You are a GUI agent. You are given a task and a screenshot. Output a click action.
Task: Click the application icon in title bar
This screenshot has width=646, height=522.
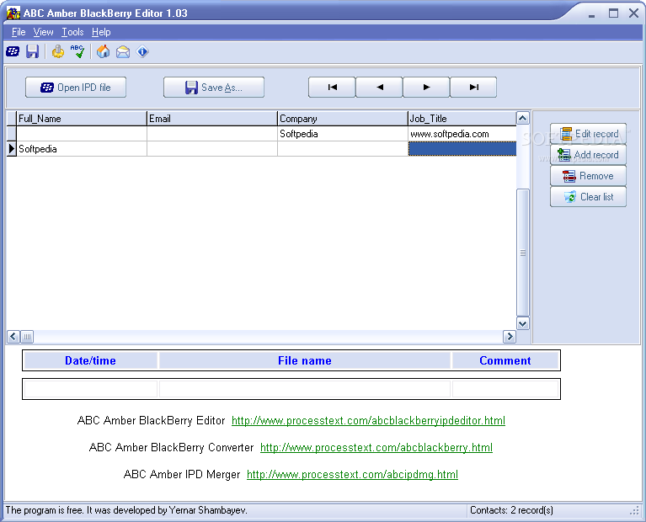coord(13,13)
